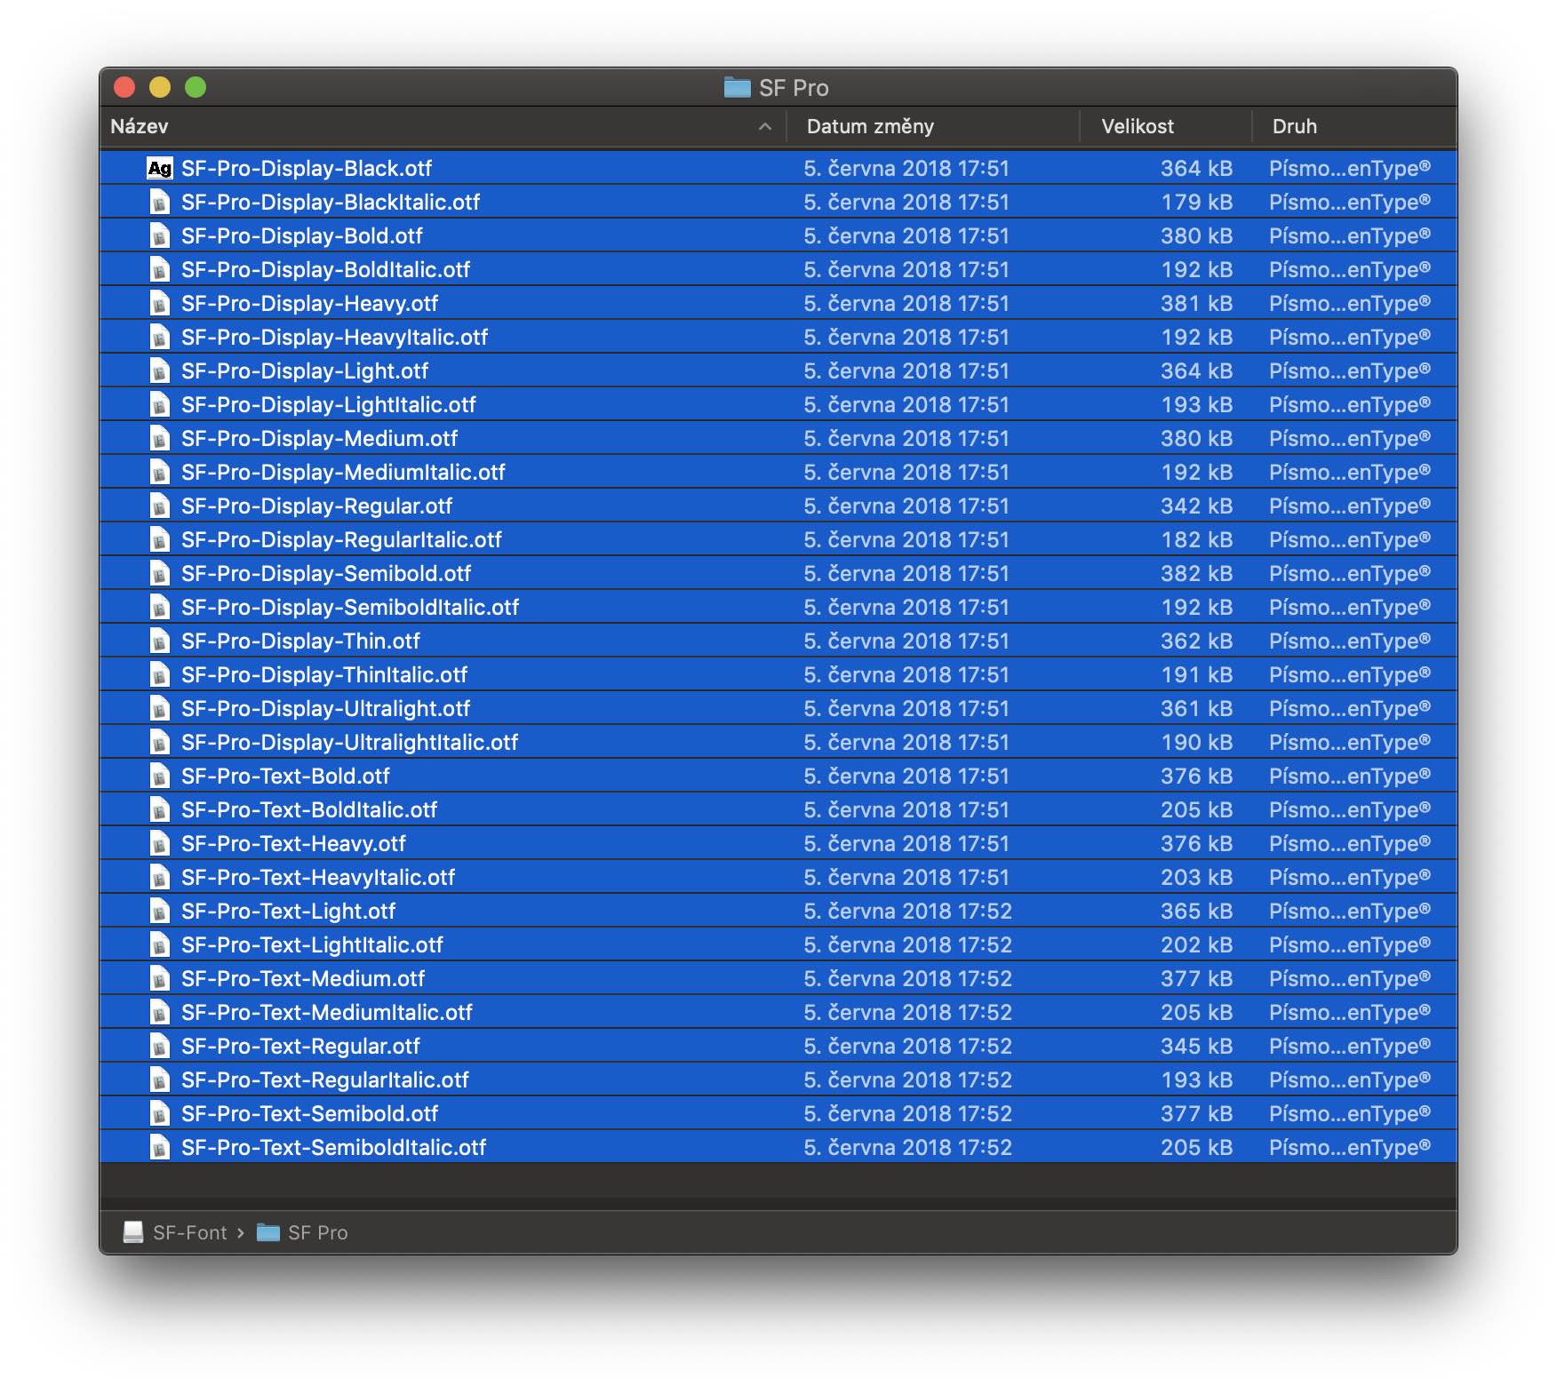The height and width of the screenshot is (1386, 1557).
Task: Click the file icon of SF-Pro-Display-SemiboldItalic.otf
Action: point(160,607)
